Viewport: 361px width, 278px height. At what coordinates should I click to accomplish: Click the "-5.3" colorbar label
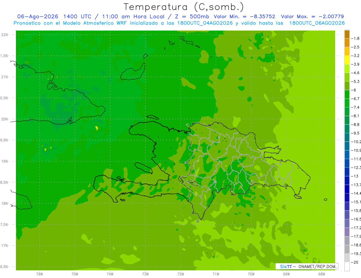(356, 82)
